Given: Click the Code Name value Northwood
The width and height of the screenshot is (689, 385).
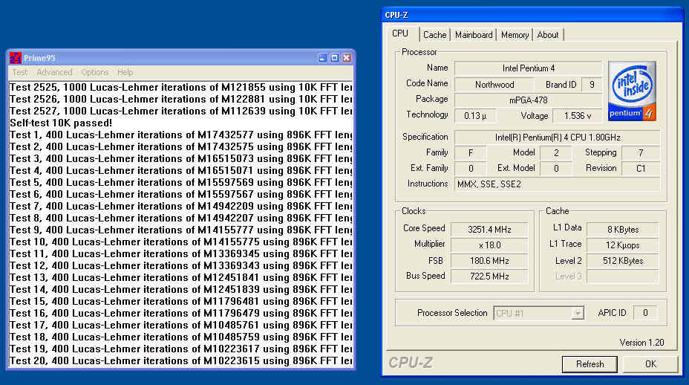Looking at the screenshot, I should (494, 85).
